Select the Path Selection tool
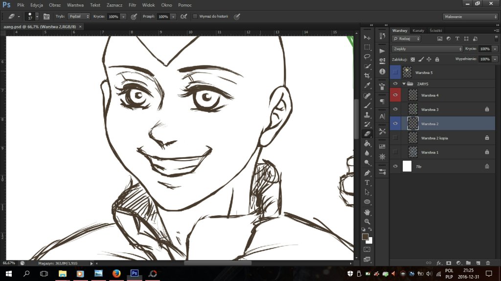The height and width of the screenshot is (281, 501). point(367,192)
